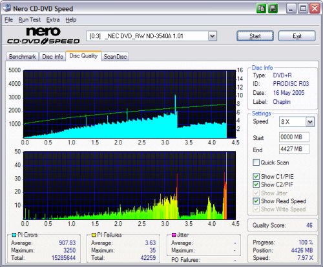Open the Extra menu
The height and width of the screenshot is (267, 323).
coord(53,20)
